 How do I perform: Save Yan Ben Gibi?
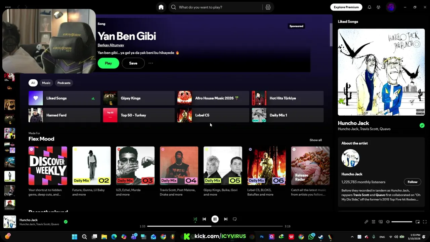tap(133, 63)
